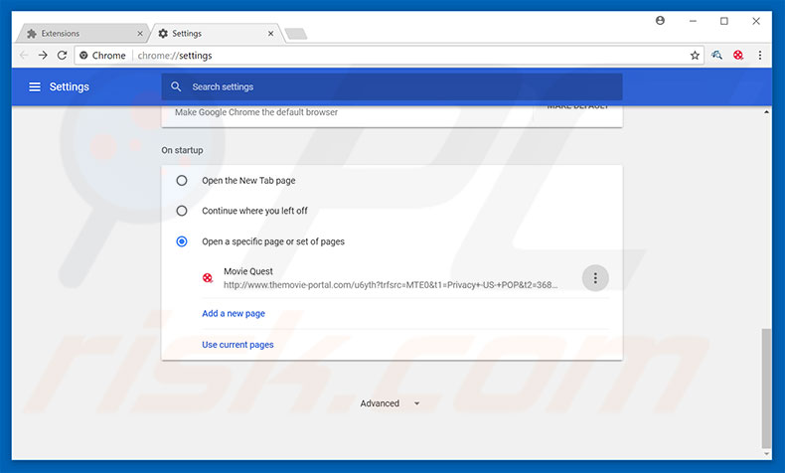The width and height of the screenshot is (785, 473).
Task: Open the Chrome three-dot menu
Action: click(x=760, y=55)
